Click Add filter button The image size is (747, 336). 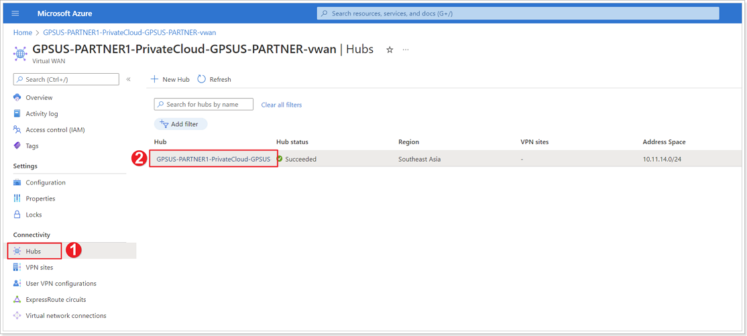click(180, 124)
